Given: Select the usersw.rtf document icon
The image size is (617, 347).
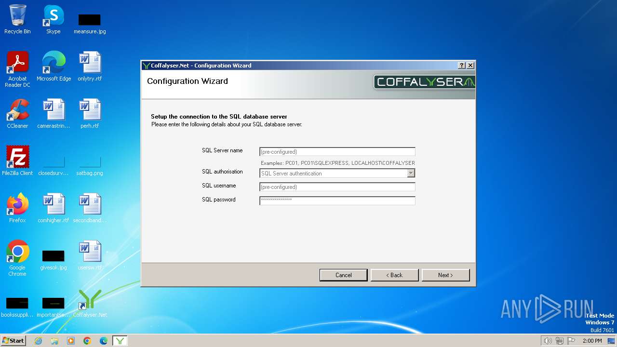Looking at the screenshot, I should (90, 255).
